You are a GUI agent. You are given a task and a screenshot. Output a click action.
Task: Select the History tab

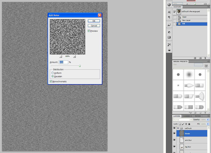tap(177, 7)
